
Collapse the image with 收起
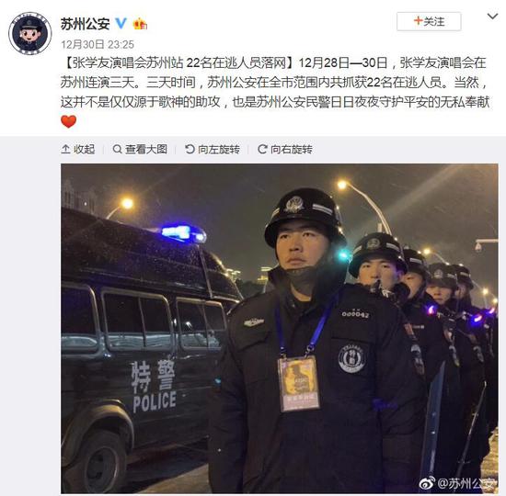(x=78, y=149)
